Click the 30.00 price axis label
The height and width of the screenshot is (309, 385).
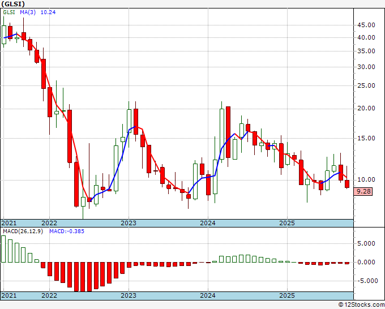pyautogui.click(x=366, y=67)
